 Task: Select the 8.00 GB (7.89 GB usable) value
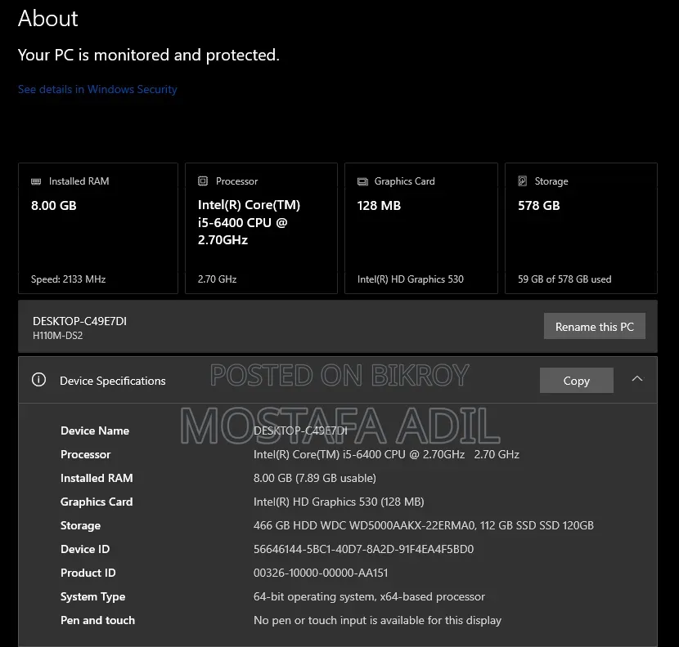click(x=315, y=478)
